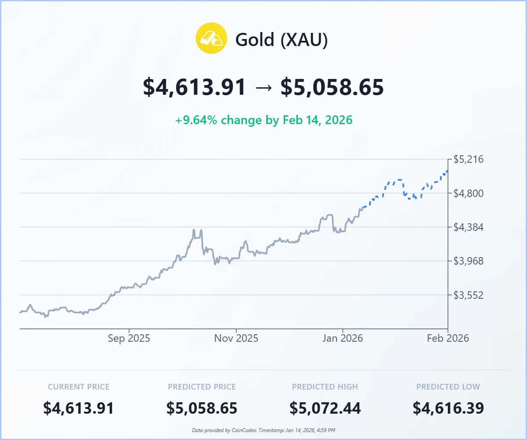
Task: Click the CoinCodex data attribution footer
Action: point(263,431)
